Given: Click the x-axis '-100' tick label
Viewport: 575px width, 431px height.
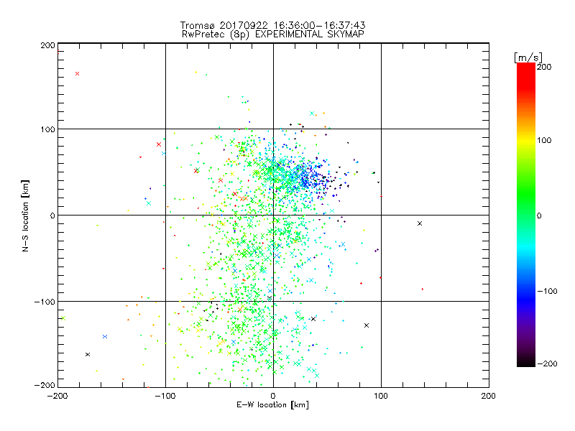Looking at the screenshot, I should point(165,396).
